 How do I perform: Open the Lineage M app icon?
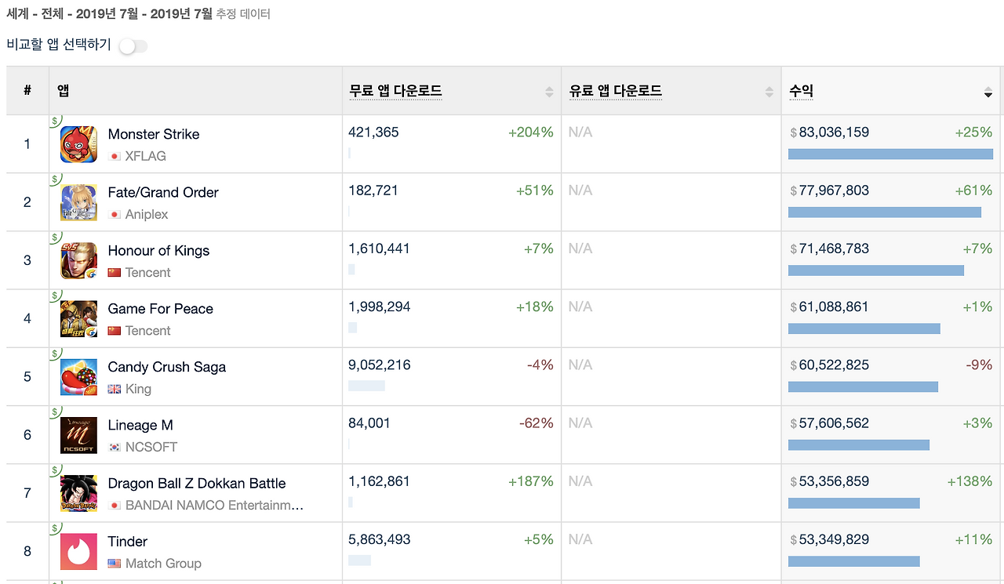(x=78, y=435)
